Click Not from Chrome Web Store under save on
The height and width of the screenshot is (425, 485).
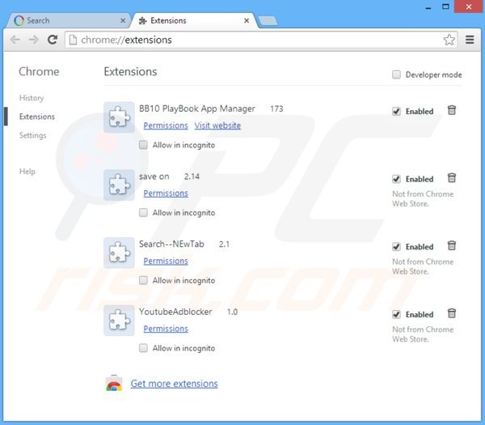[x=423, y=199]
